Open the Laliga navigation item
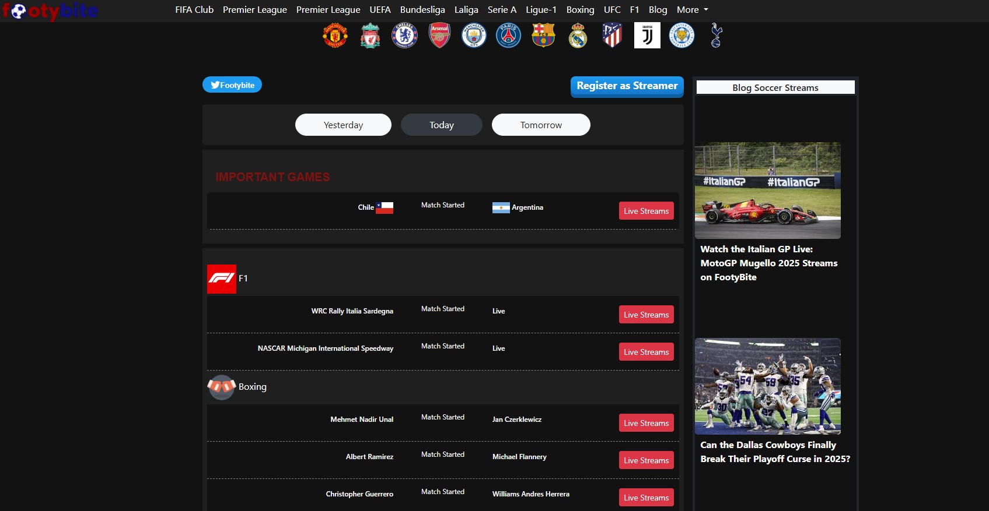Viewport: 989px width, 511px height. pos(466,10)
